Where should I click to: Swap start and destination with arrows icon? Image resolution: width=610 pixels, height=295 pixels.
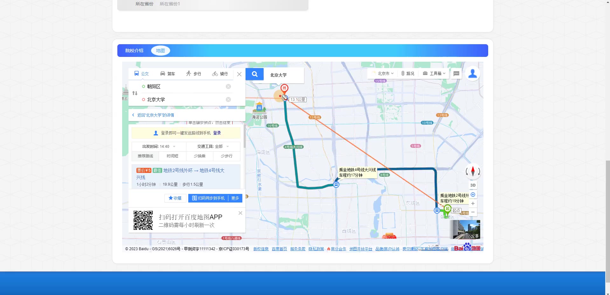135,93
